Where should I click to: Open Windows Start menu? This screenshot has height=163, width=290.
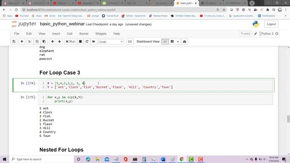click(5, 159)
